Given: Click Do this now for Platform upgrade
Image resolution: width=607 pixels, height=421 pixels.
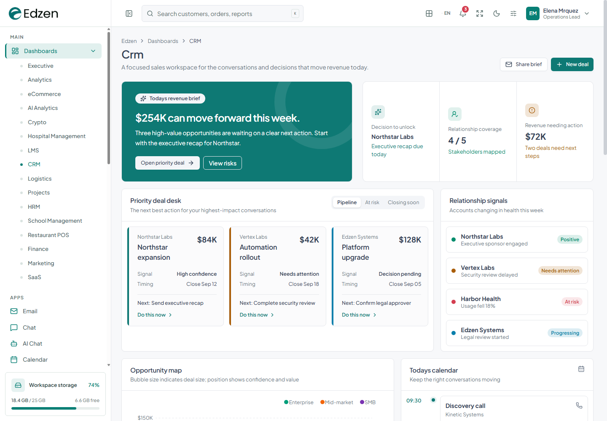Looking at the screenshot, I should [359, 315].
